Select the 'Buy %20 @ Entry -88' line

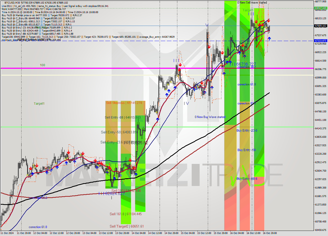click(37, 34)
